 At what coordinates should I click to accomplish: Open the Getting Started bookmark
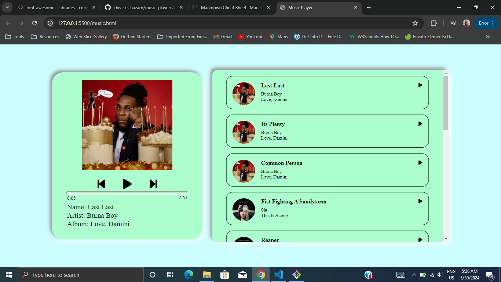click(x=132, y=37)
